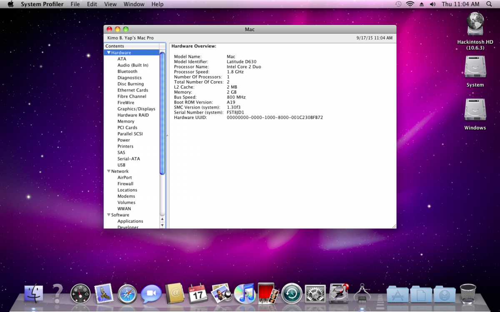The image size is (500, 312).
Task: Open the System Profiler application menu
Action: click(42, 4)
